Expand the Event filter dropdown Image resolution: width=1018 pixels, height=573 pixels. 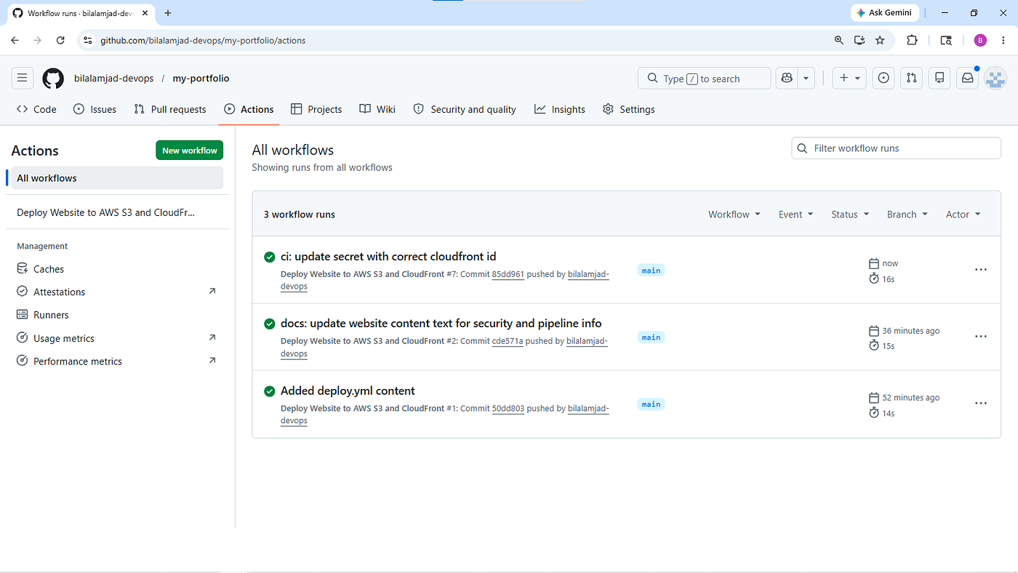[x=795, y=215]
